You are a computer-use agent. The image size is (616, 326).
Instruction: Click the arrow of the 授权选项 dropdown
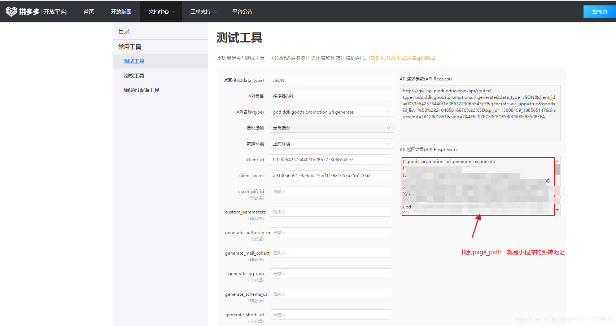coord(388,128)
